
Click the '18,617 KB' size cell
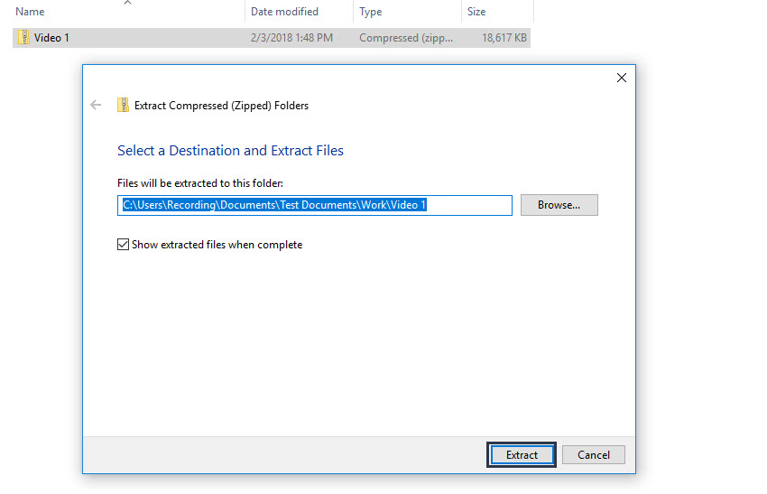coord(504,38)
